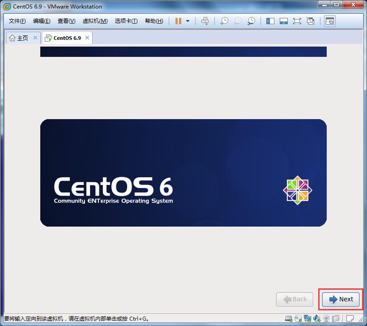The height and width of the screenshot is (326, 367).
Task: Open the power options dropdown arrow
Action: coord(188,21)
